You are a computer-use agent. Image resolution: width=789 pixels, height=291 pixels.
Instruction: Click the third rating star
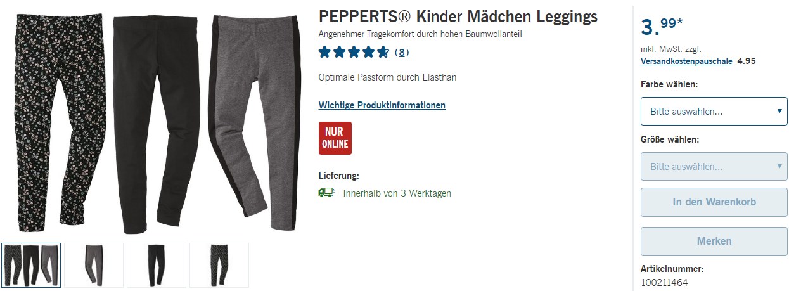(354, 52)
